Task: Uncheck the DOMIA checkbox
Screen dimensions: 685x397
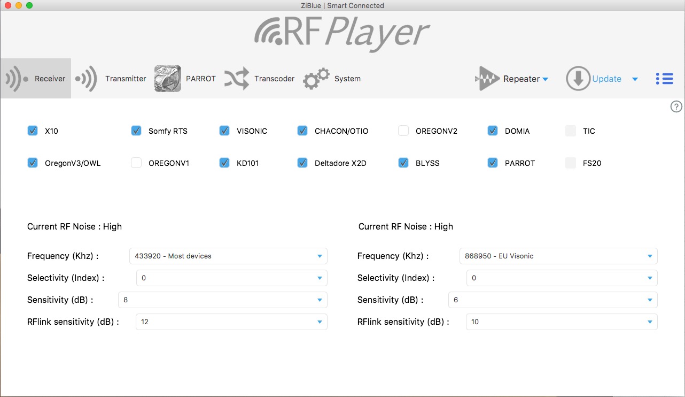Action: pos(493,131)
